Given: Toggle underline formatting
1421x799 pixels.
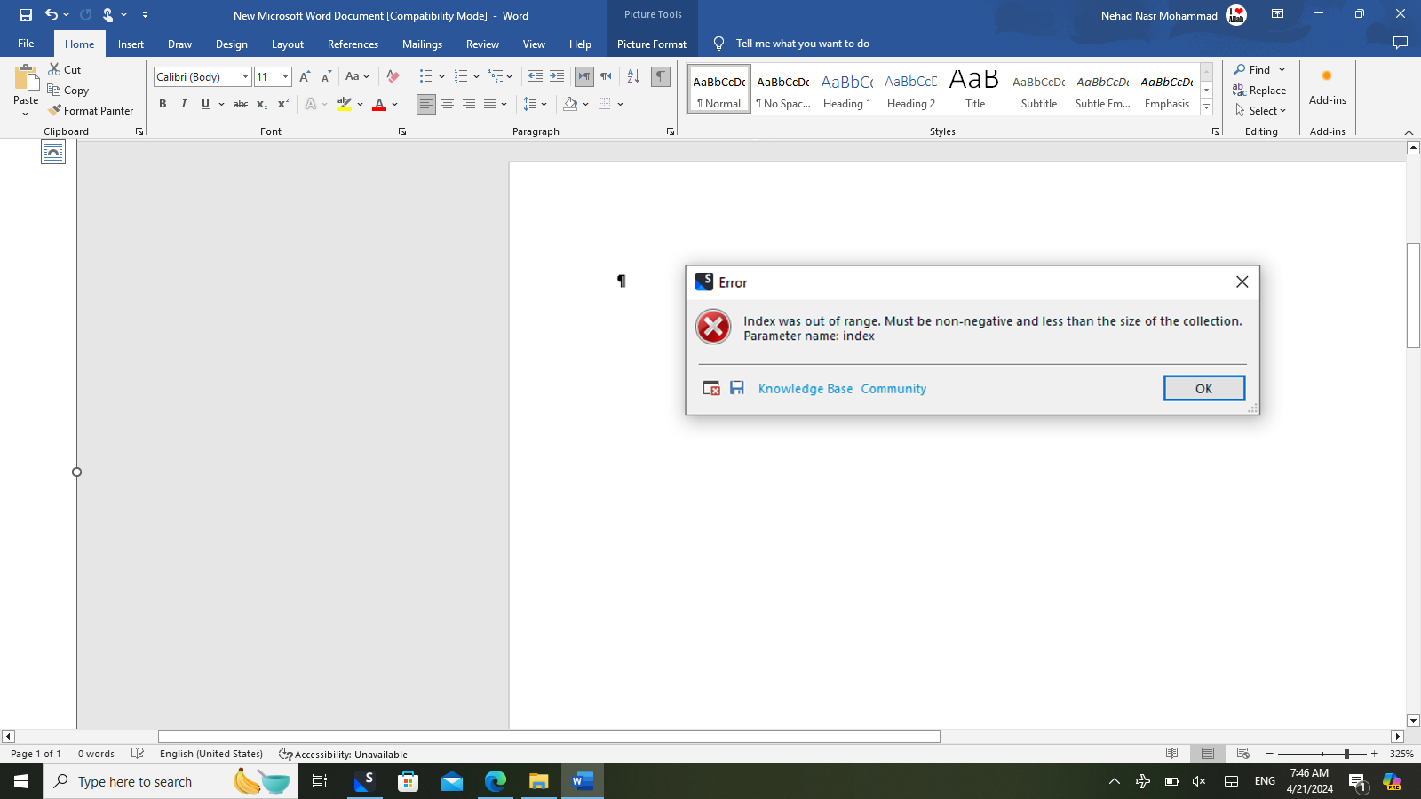Looking at the screenshot, I should point(205,104).
